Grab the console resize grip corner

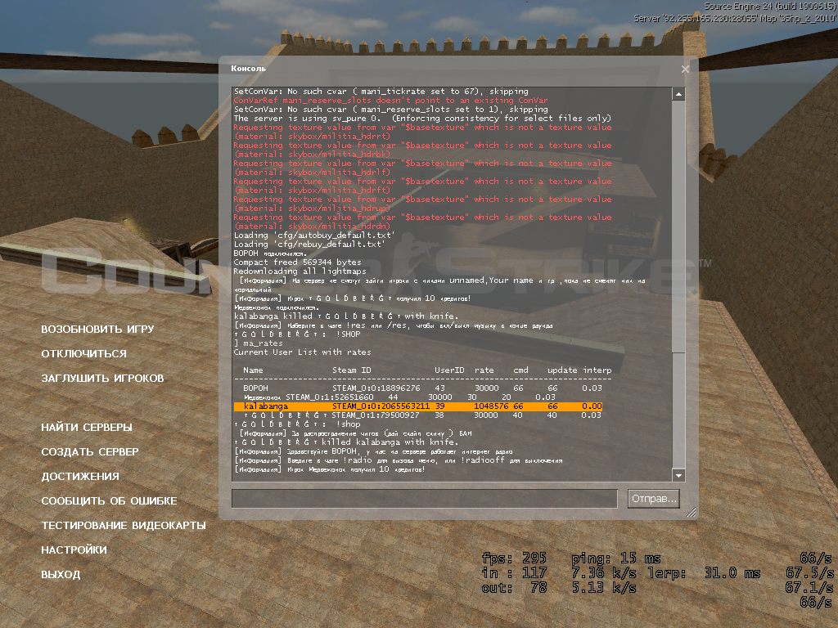coord(691,513)
